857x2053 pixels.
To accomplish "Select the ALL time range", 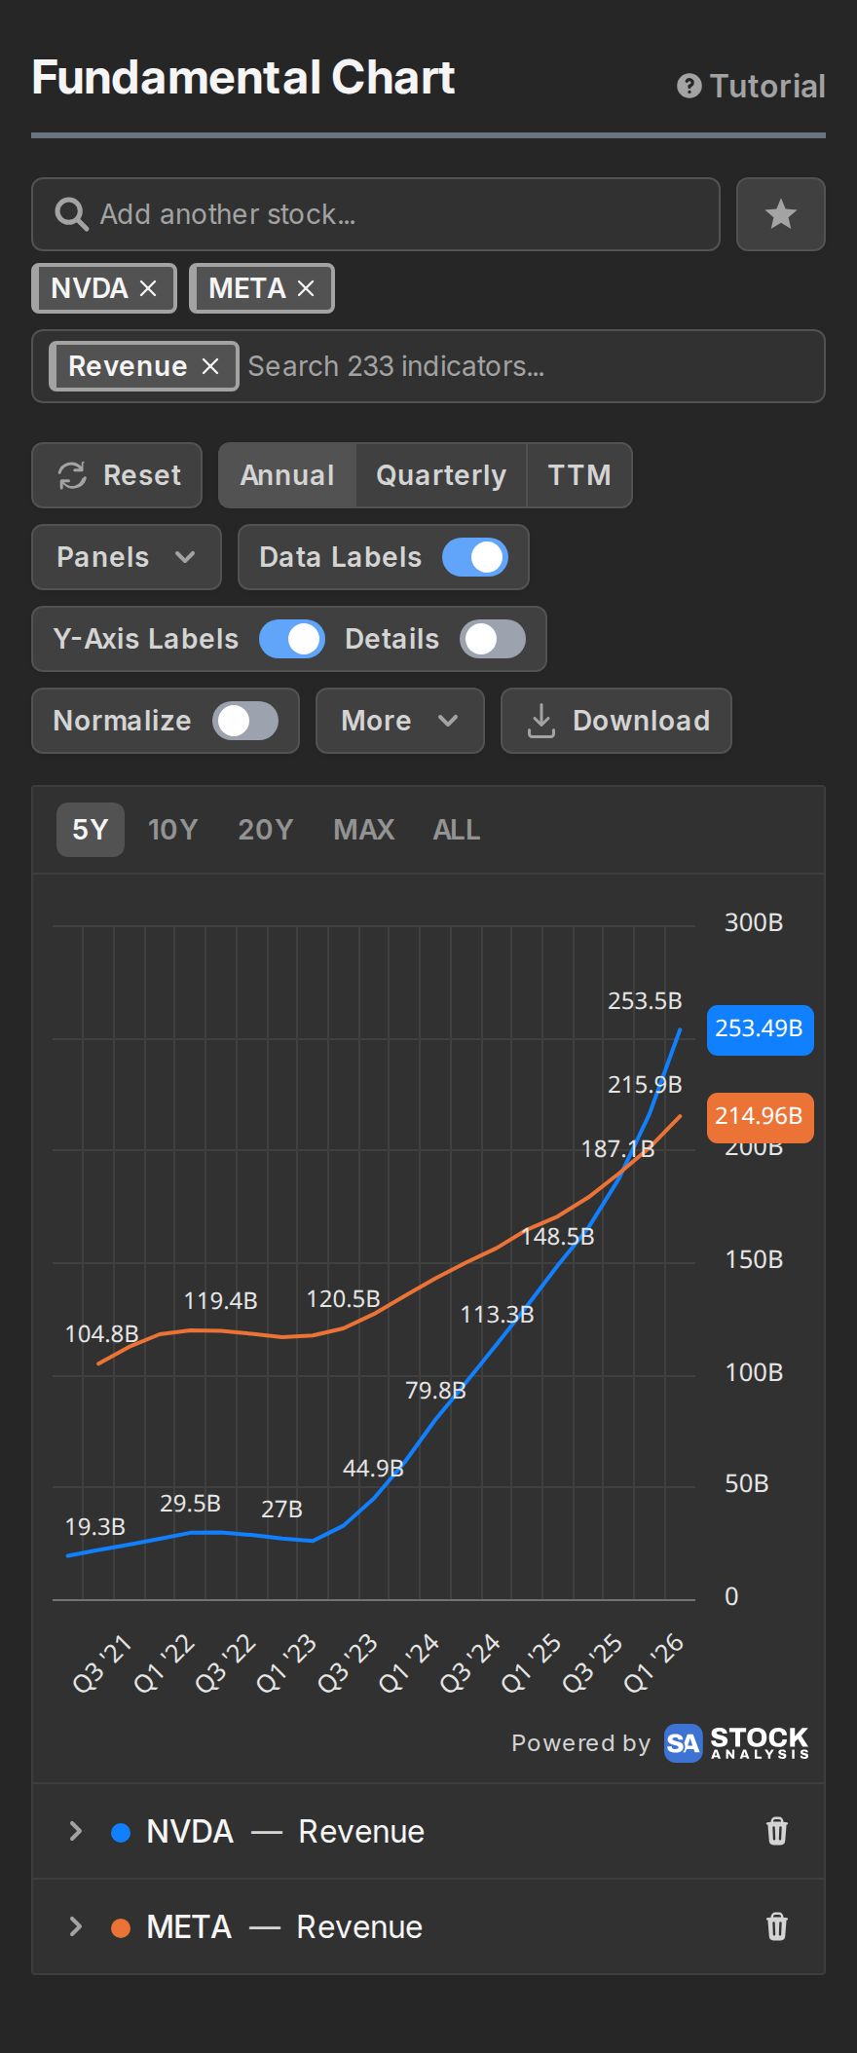I will tap(457, 830).
